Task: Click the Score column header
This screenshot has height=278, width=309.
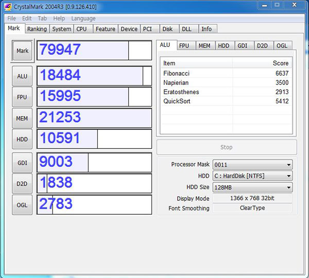Action: click(262, 63)
